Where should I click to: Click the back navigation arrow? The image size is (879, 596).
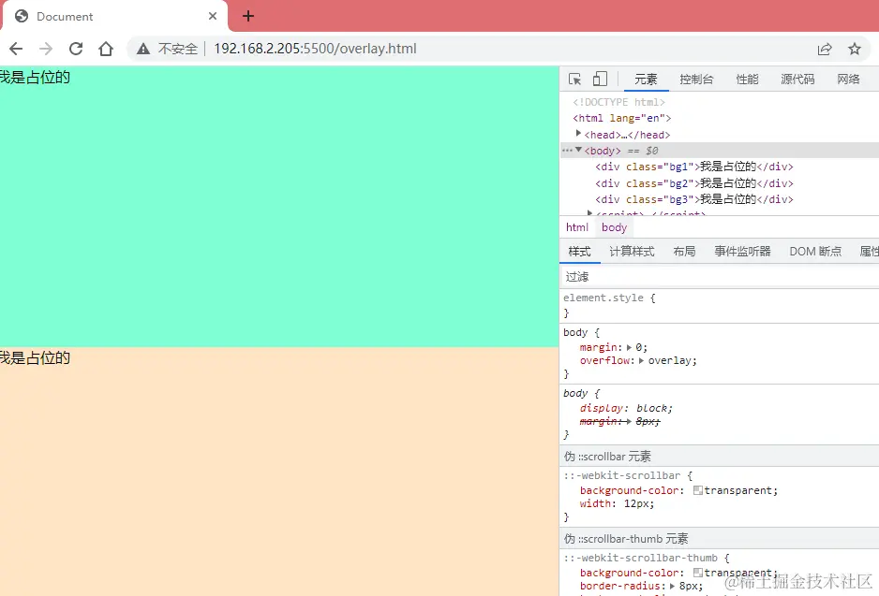(16, 48)
